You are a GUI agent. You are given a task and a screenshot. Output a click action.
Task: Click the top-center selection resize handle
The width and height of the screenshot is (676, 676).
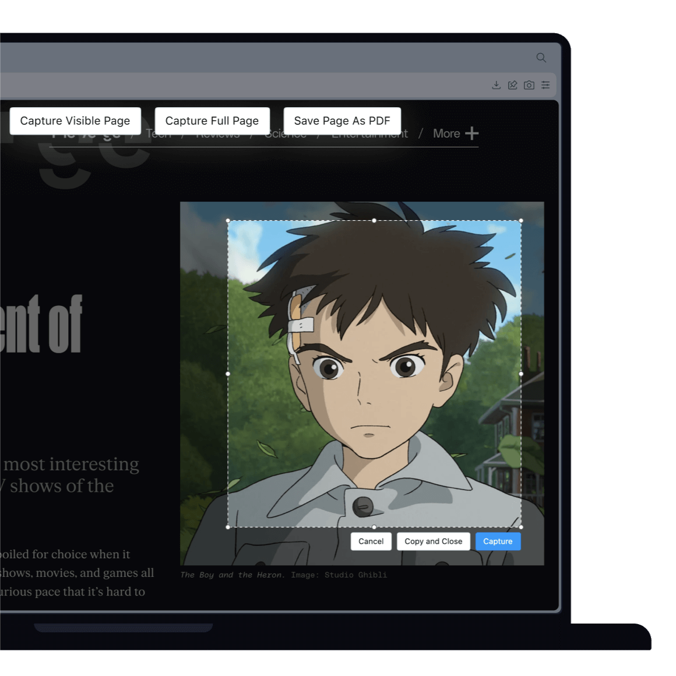[374, 220]
